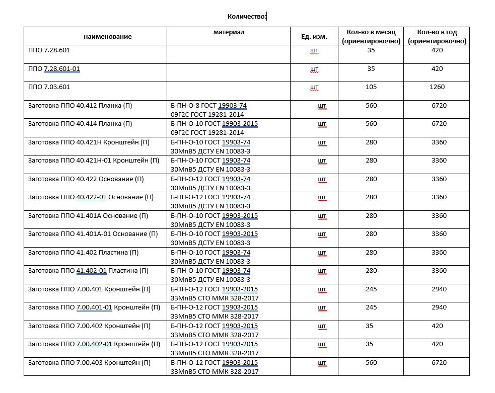Click 'Б-ПН-О-12 ГОСТ 19903-74' in 40.422-01 row

click(x=210, y=197)
